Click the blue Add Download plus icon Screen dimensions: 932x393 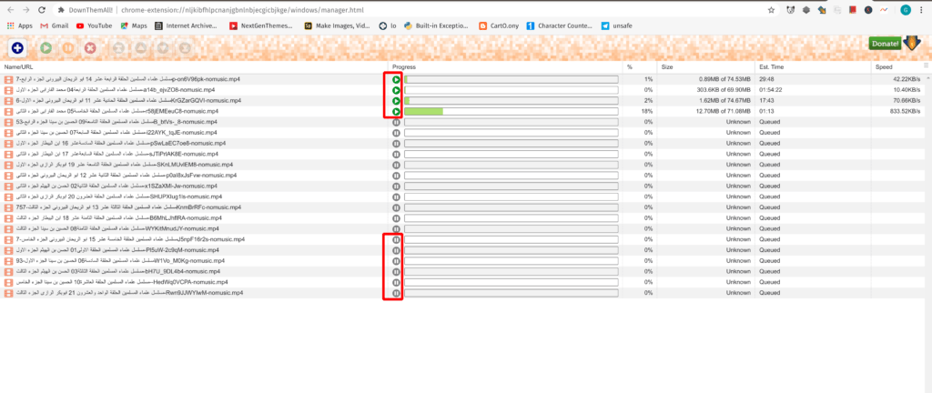point(18,47)
